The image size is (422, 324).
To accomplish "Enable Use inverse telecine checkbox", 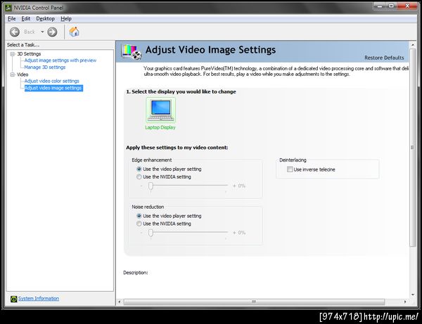I will tap(290, 169).
